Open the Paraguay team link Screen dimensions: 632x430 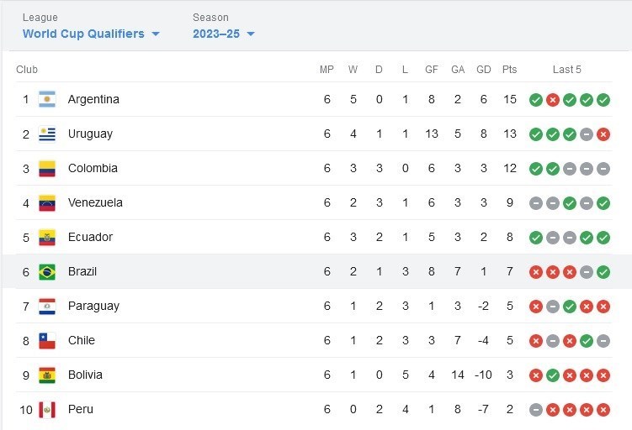click(x=93, y=306)
